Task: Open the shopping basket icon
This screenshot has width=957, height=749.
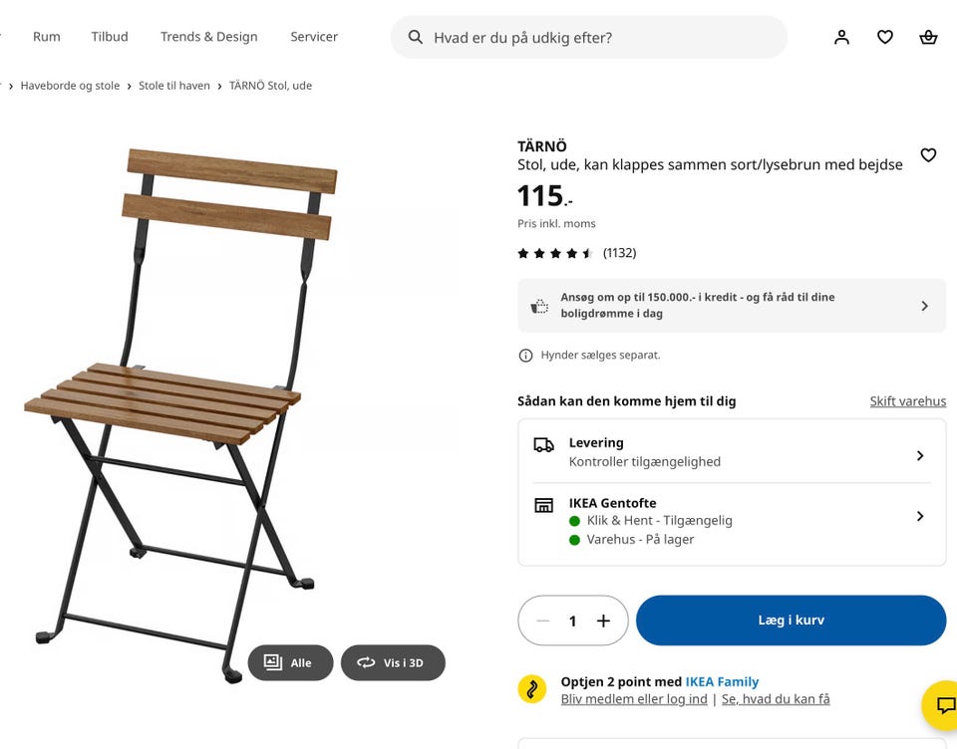Action: (928, 37)
